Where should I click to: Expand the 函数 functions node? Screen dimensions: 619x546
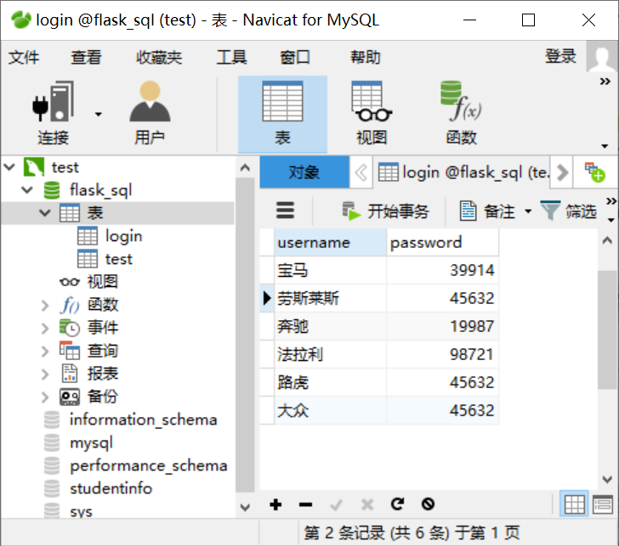click(x=44, y=305)
